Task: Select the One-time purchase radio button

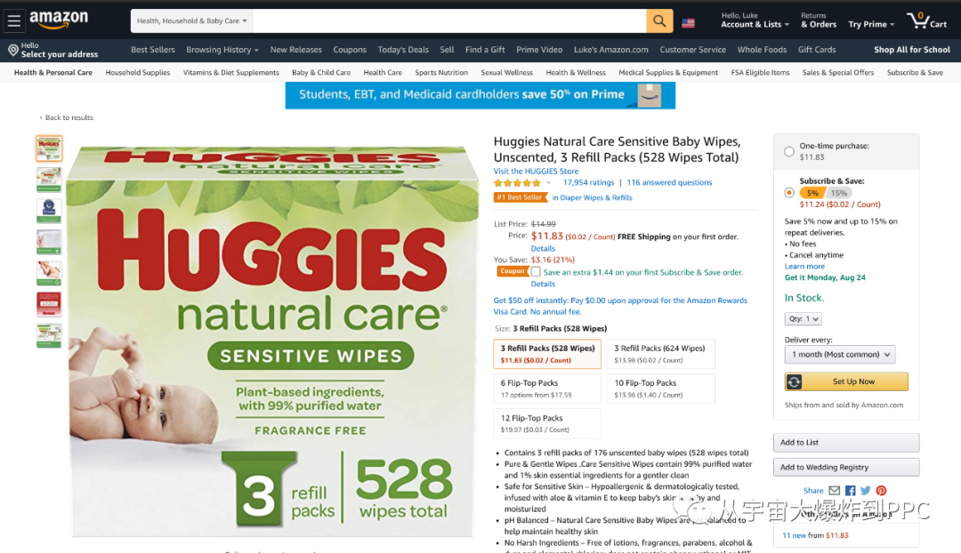Action: coord(789,151)
